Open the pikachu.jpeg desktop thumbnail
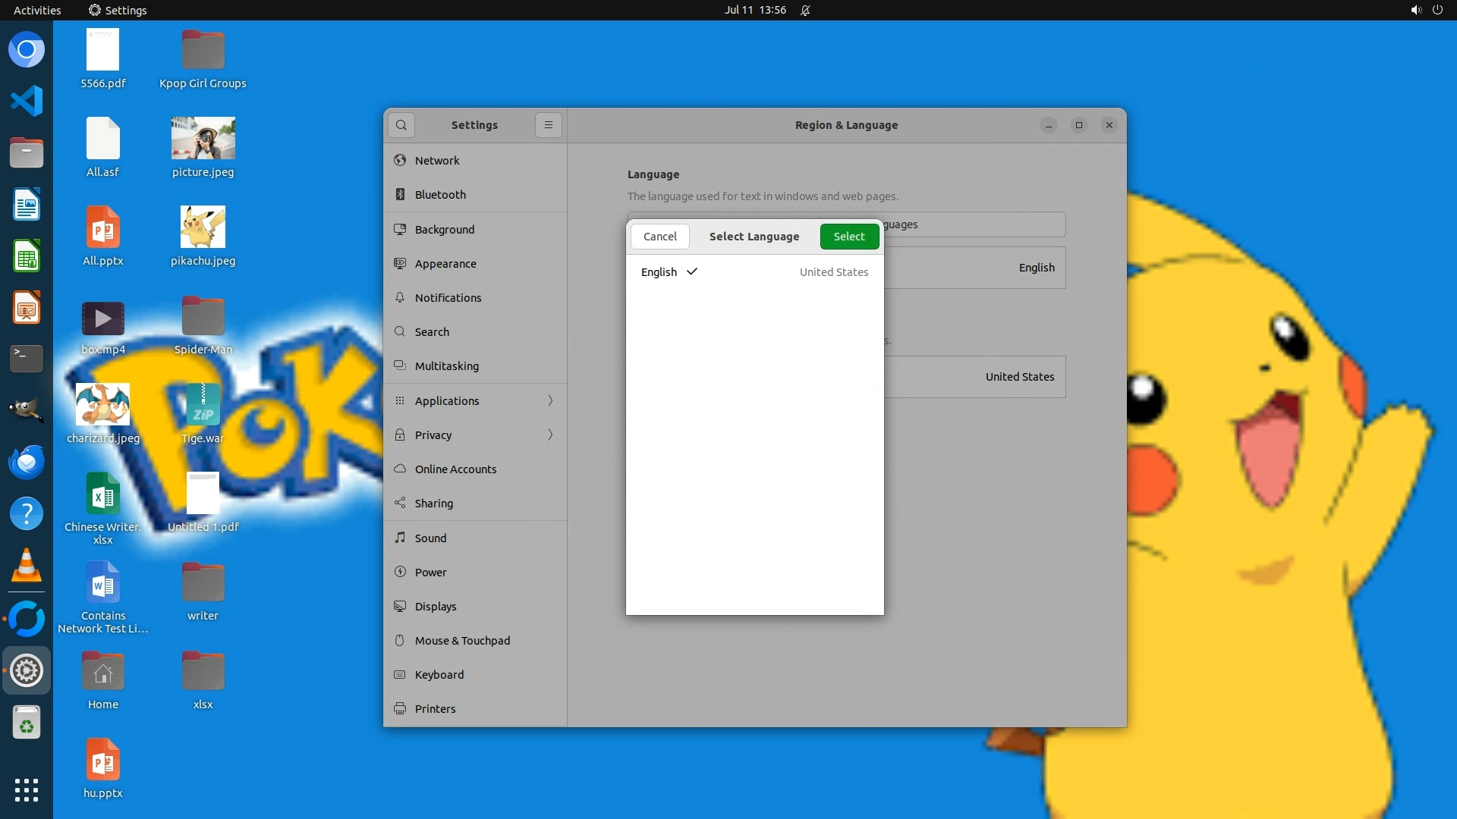Screen dimensions: 1457x819 203,227
